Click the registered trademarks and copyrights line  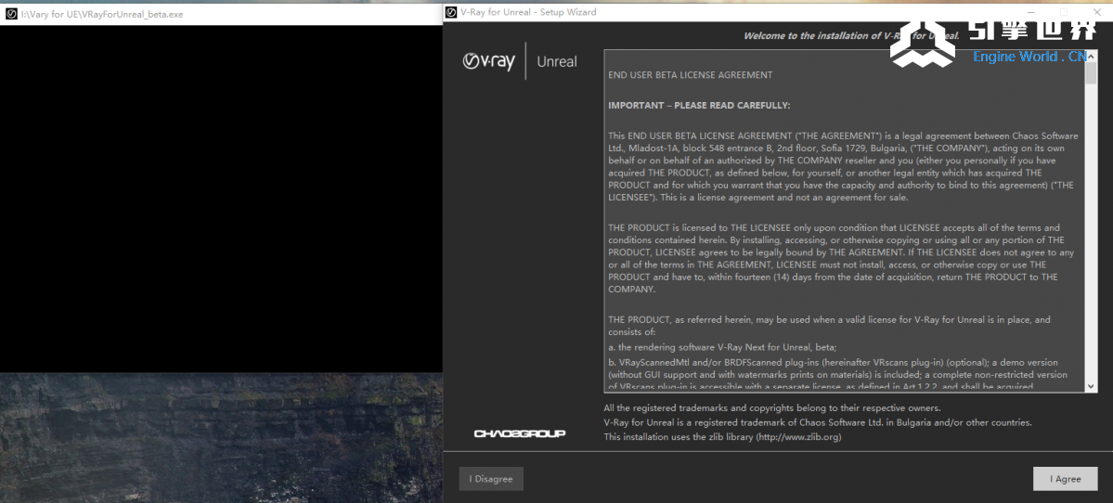pyautogui.click(x=771, y=408)
